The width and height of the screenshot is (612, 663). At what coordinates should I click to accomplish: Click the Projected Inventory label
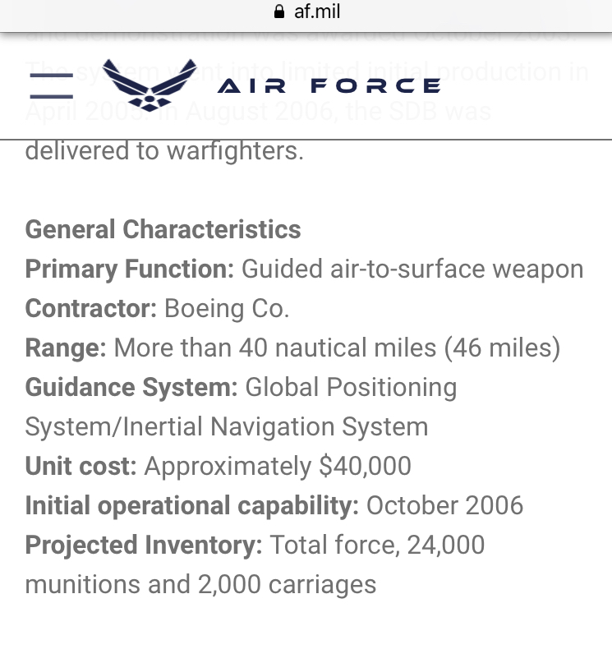pyautogui.click(x=144, y=545)
